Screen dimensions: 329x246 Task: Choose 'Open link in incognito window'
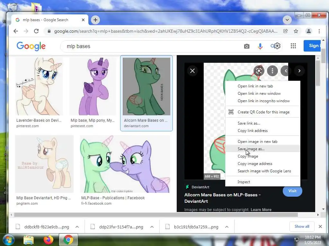click(263, 101)
